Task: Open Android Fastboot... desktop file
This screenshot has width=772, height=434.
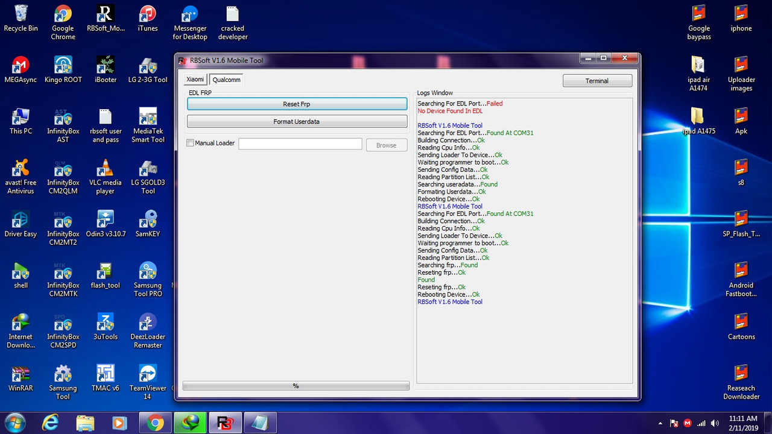Action: (x=741, y=280)
